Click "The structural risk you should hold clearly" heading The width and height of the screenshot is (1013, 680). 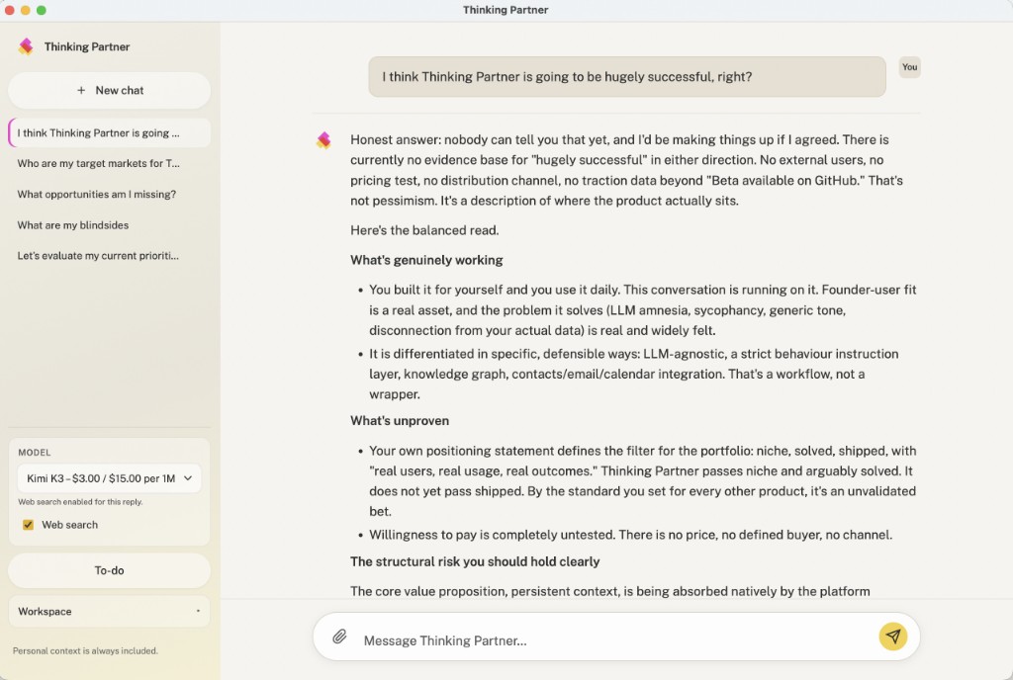pyautogui.click(x=475, y=561)
